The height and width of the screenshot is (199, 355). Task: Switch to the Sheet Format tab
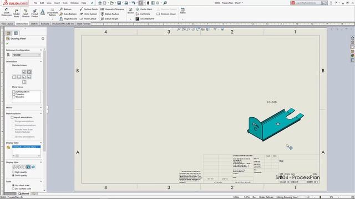[83, 24]
